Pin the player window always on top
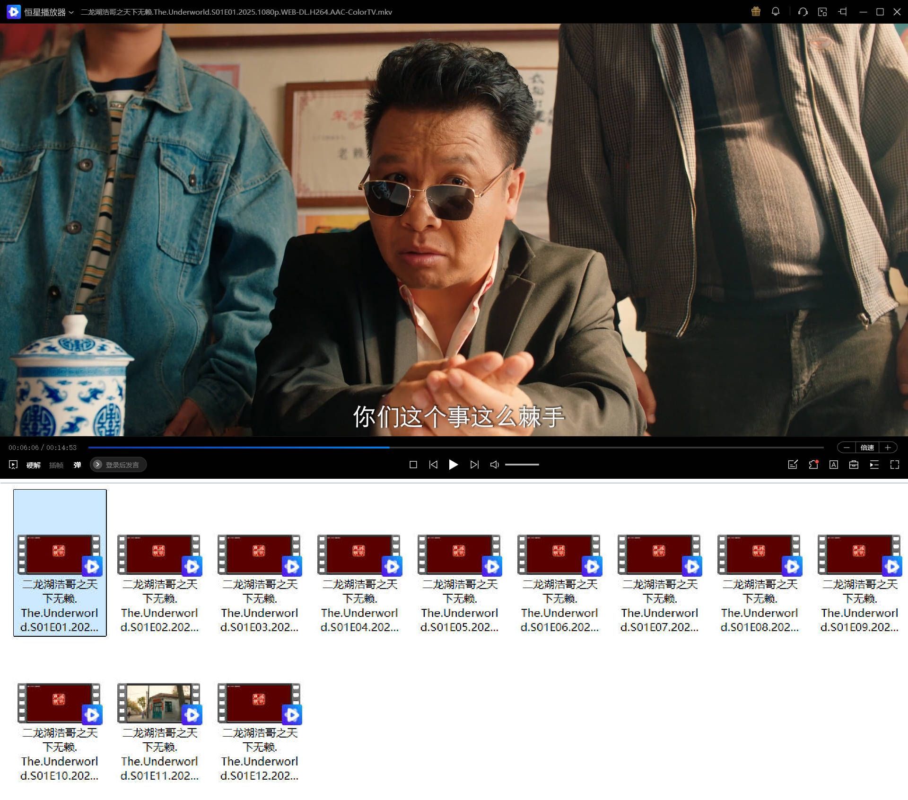Image resolution: width=908 pixels, height=800 pixels. pos(842,12)
